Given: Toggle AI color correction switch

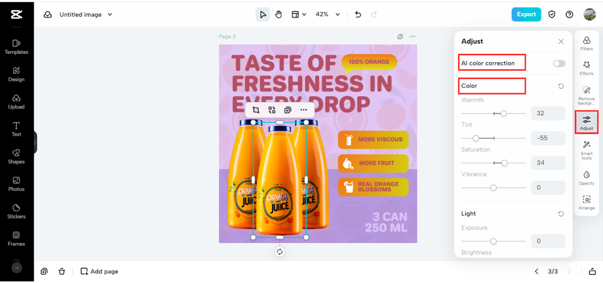Looking at the screenshot, I should [559, 63].
